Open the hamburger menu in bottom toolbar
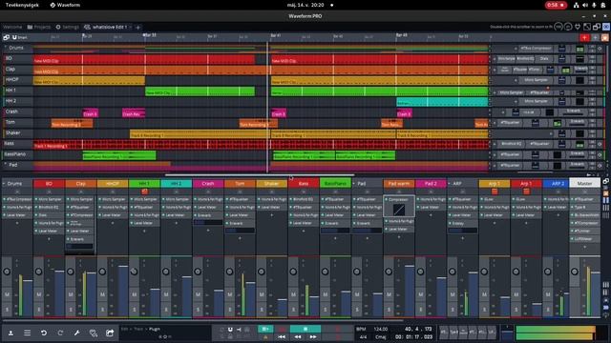The image size is (611, 343). coord(28,333)
